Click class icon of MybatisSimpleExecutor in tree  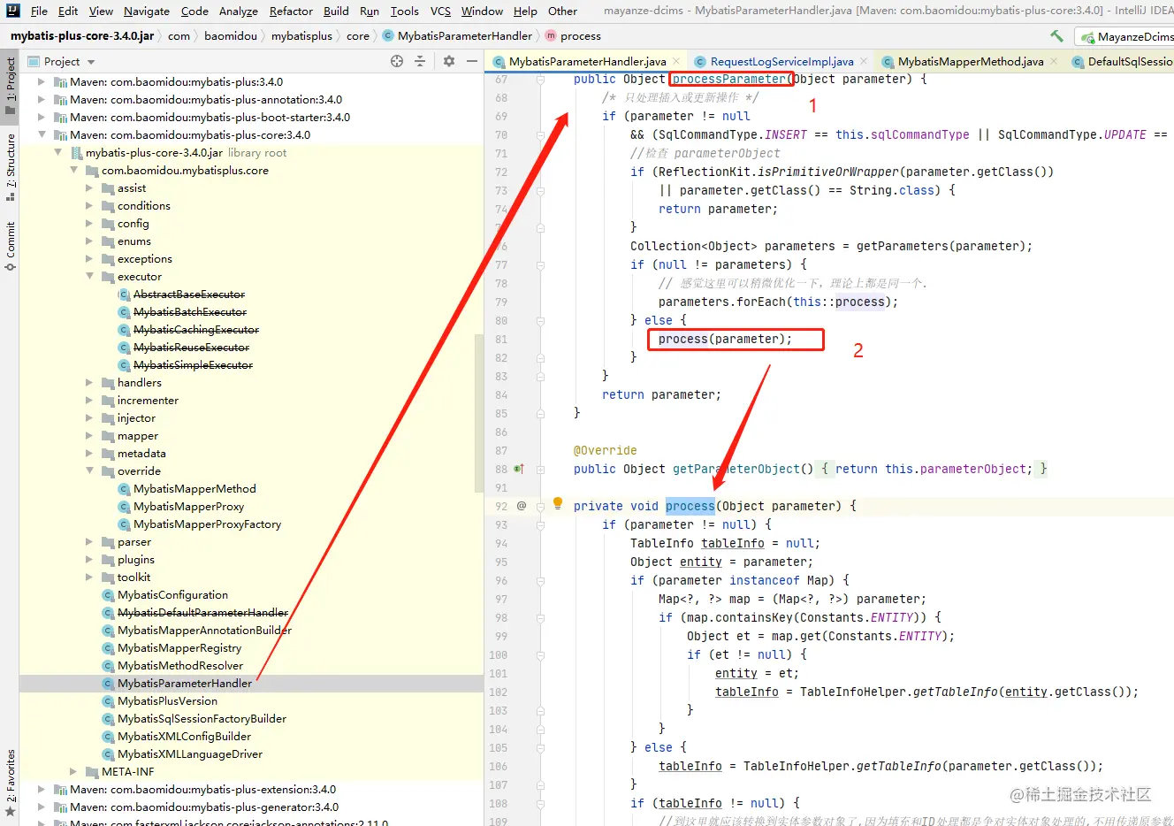point(125,365)
